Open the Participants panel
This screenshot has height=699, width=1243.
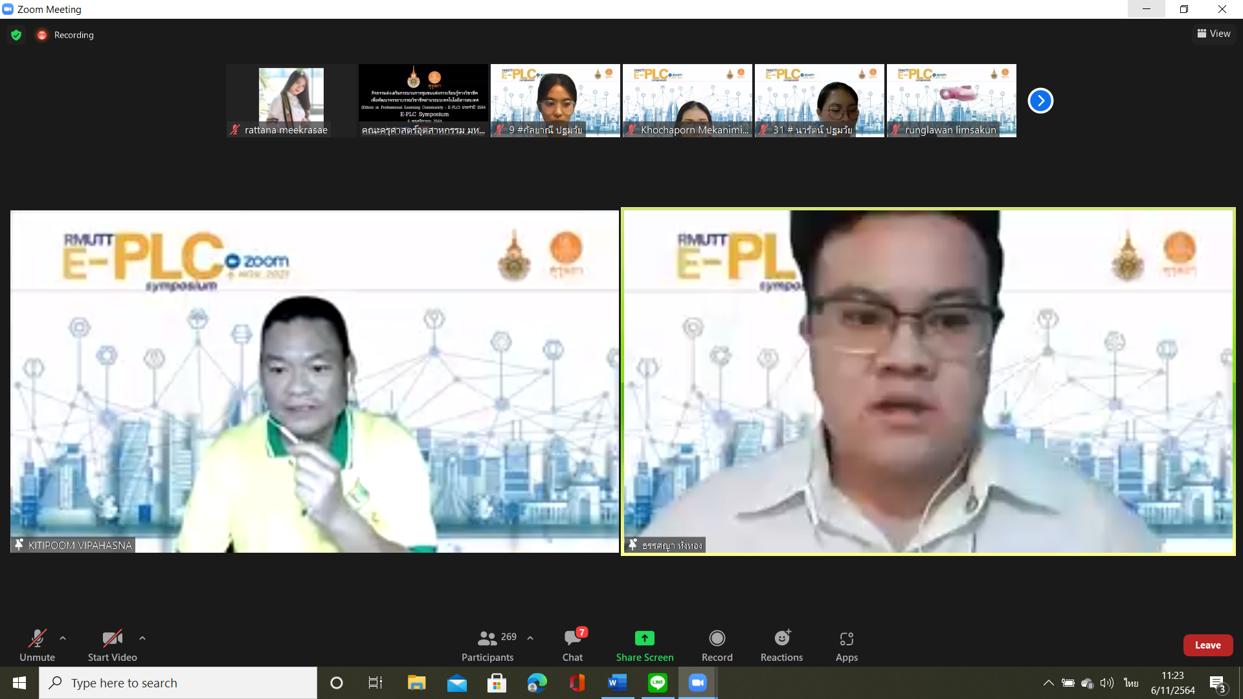[487, 645]
